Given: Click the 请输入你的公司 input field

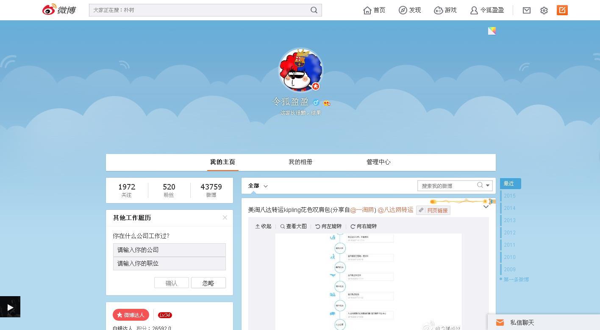Looking at the screenshot, I should coord(169,250).
